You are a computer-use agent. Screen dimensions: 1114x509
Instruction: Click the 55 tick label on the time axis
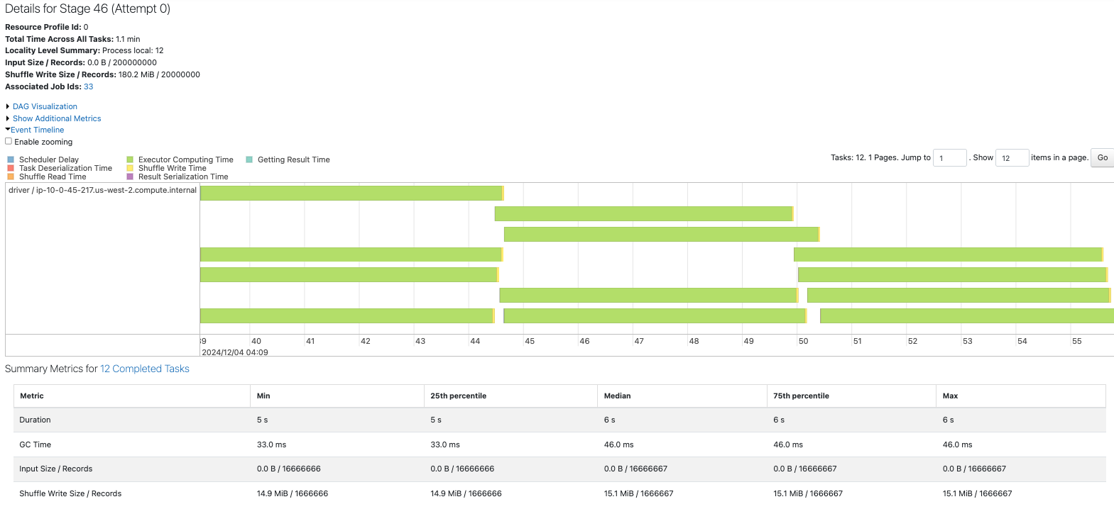(1076, 341)
